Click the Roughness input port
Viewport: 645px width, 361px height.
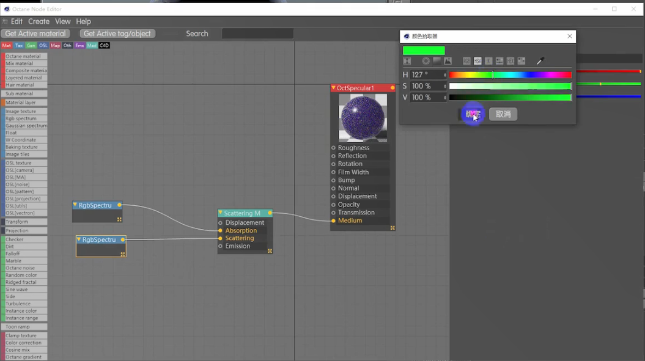coord(333,148)
